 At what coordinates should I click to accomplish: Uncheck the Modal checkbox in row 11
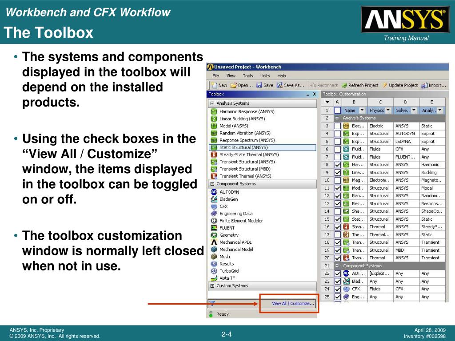coord(337,188)
